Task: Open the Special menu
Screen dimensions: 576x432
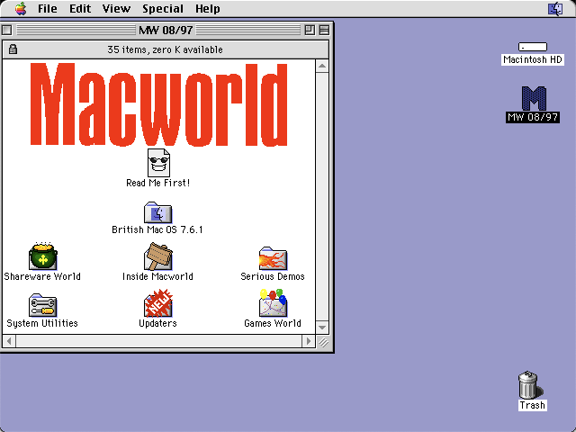Action: [x=163, y=8]
